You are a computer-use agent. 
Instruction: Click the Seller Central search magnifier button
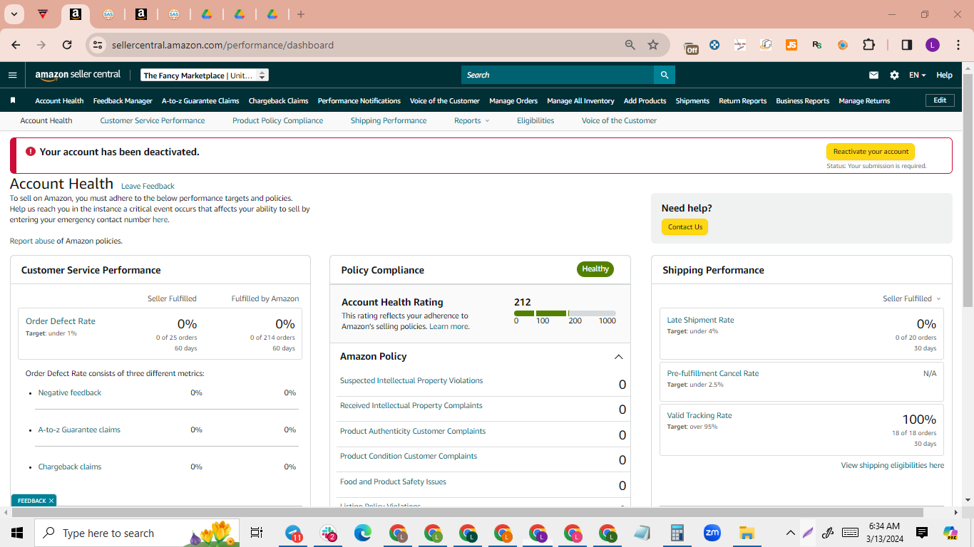(665, 75)
